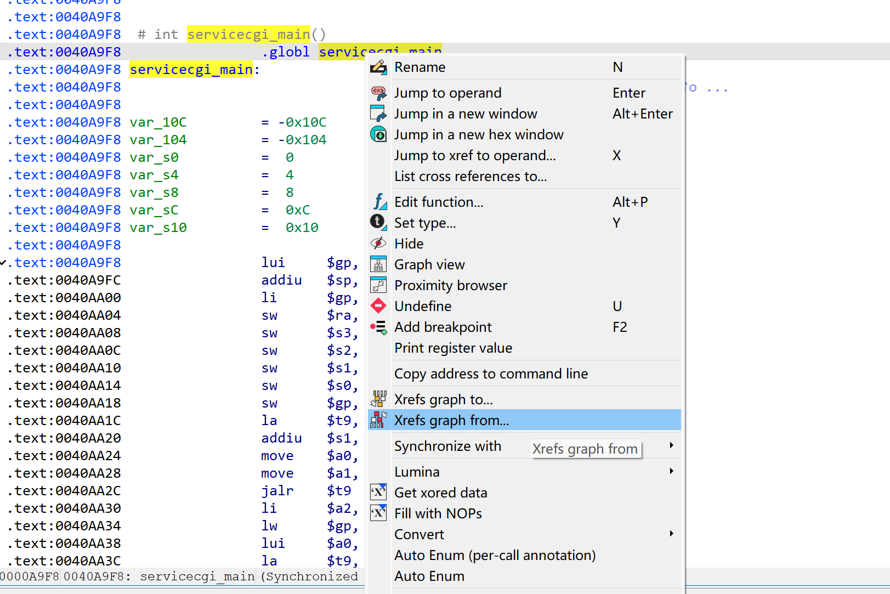890x594 pixels.
Task: Click the Add breakpoint icon
Action: [378, 327]
